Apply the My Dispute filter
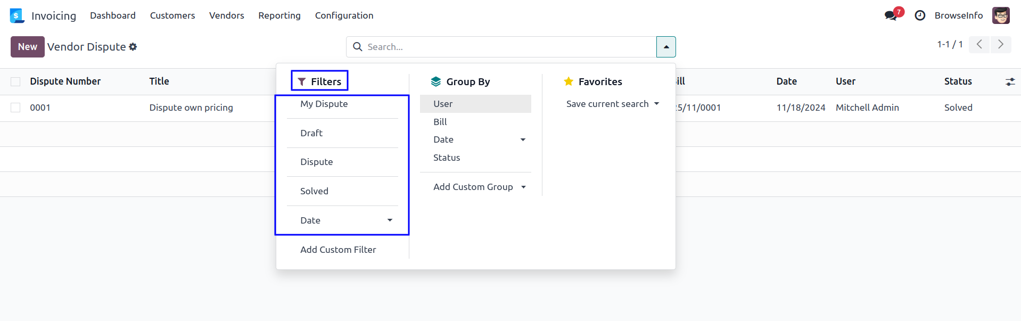Screen dimensions: 1021x321 point(324,104)
